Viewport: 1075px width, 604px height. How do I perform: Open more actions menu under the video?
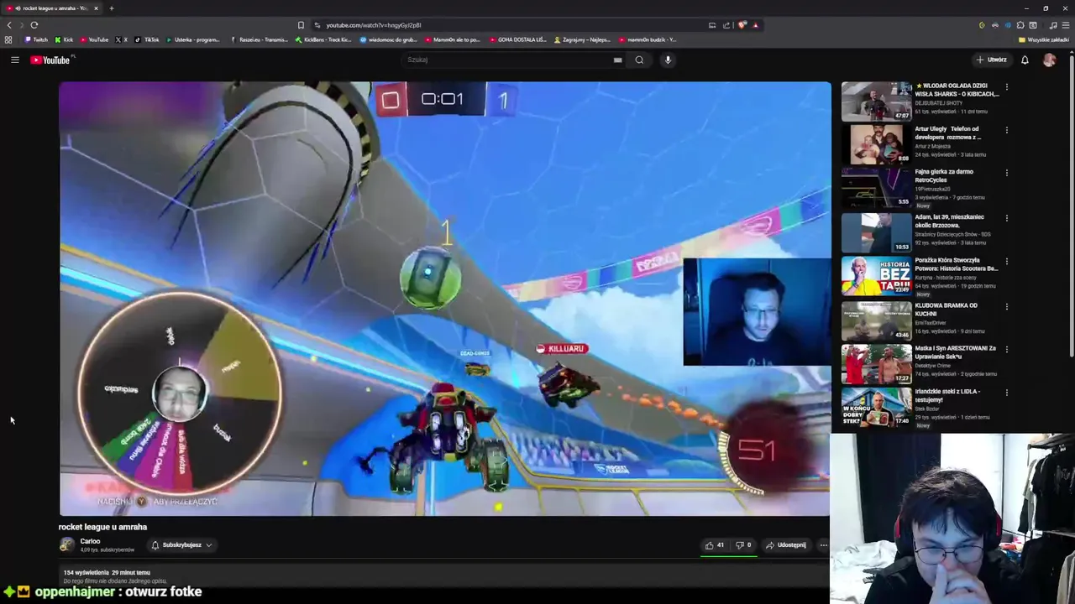point(823,545)
